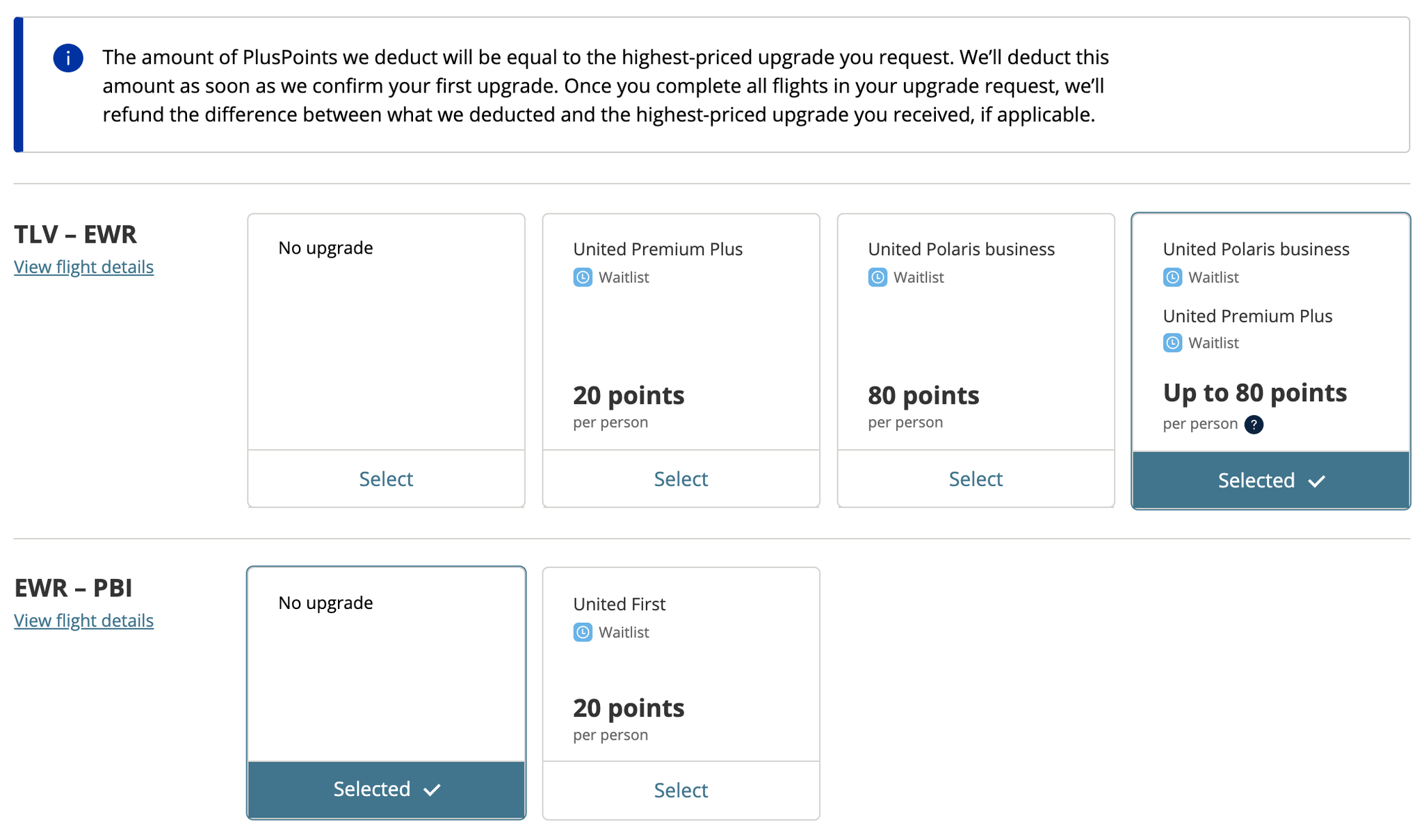Open flight details for EWR–PBI
The height and width of the screenshot is (837, 1424).
point(83,621)
